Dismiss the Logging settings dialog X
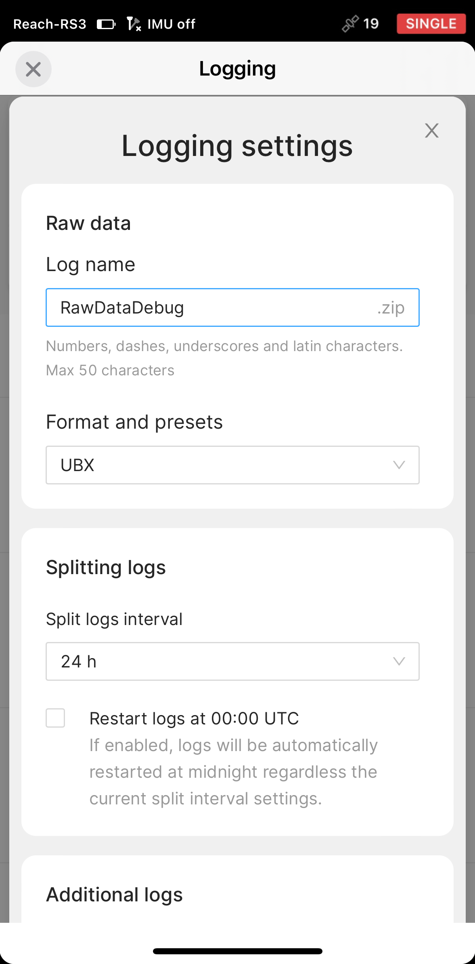475x964 pixels. coord(431,130)
